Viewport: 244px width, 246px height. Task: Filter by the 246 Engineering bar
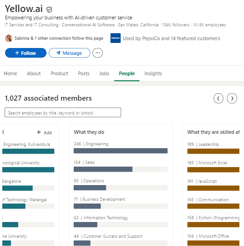tap(121, 148)
